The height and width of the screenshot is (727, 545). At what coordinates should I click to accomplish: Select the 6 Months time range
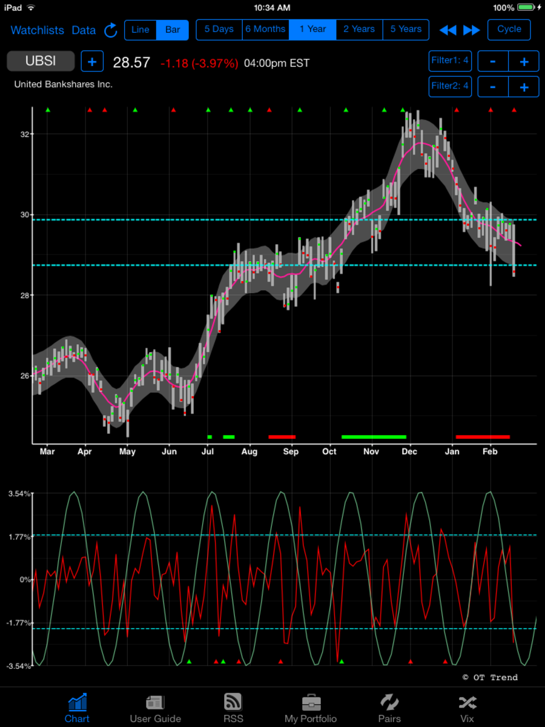click(265, 30)
